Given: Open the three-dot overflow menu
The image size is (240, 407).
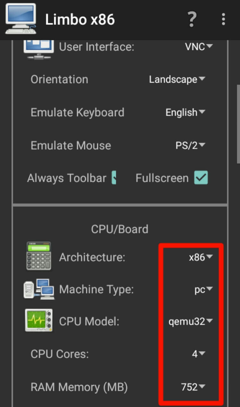Looking at the screenshot, I should pos(224,19).
